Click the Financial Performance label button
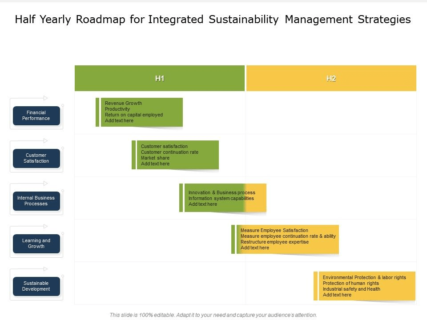427x320 pixels. point(36,116)
